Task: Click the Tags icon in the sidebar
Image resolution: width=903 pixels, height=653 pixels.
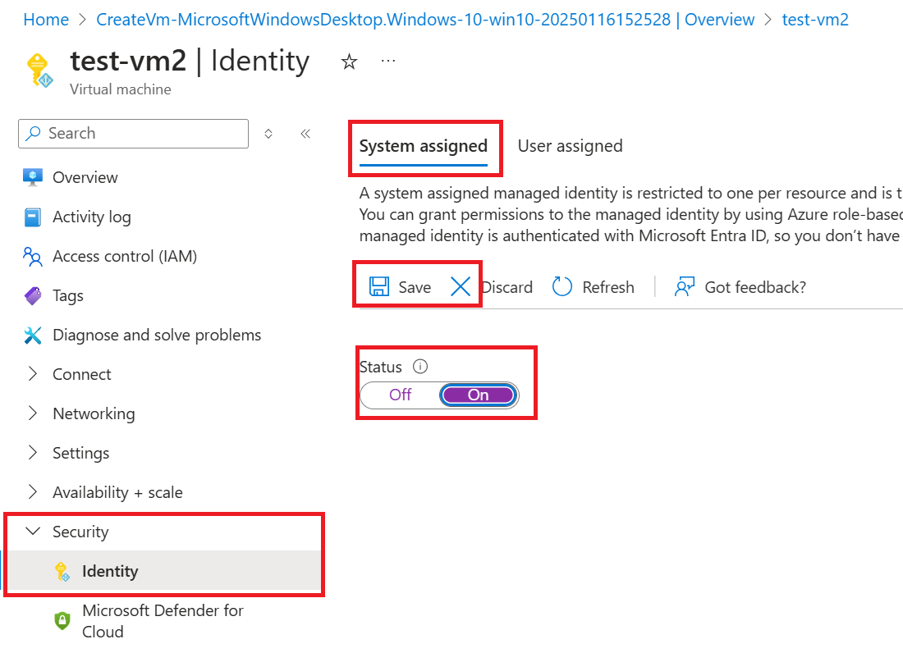Action: coord(31,295)
